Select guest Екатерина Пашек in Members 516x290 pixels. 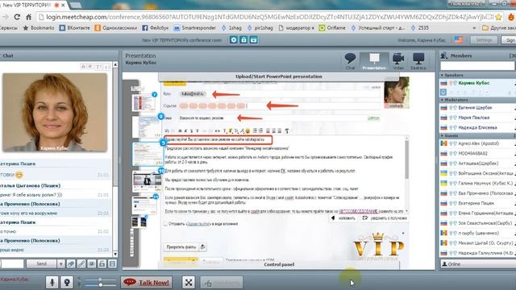coord(478,203)
